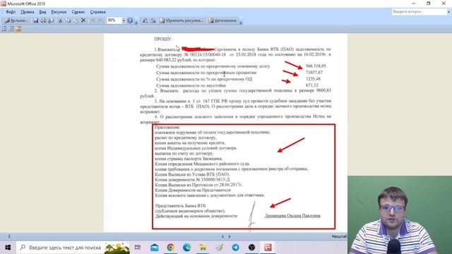Rotate the picture right
The width and height of the screenshot is (452, 254).
tap(153, 20)
